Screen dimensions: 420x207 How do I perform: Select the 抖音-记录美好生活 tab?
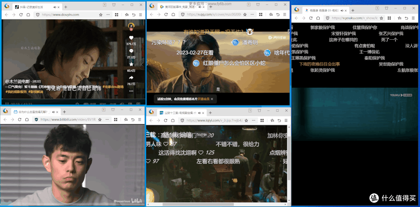coord(37,7)
